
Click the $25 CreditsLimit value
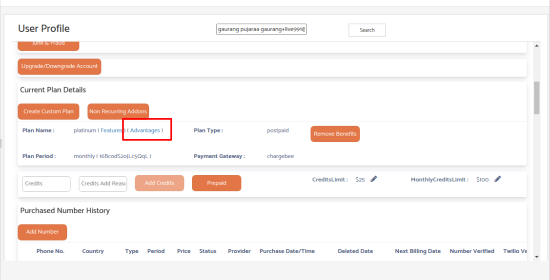click(360, 180)
